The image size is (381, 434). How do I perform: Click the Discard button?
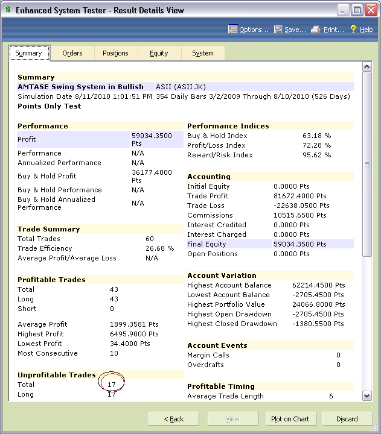click(x=347, y=419)
